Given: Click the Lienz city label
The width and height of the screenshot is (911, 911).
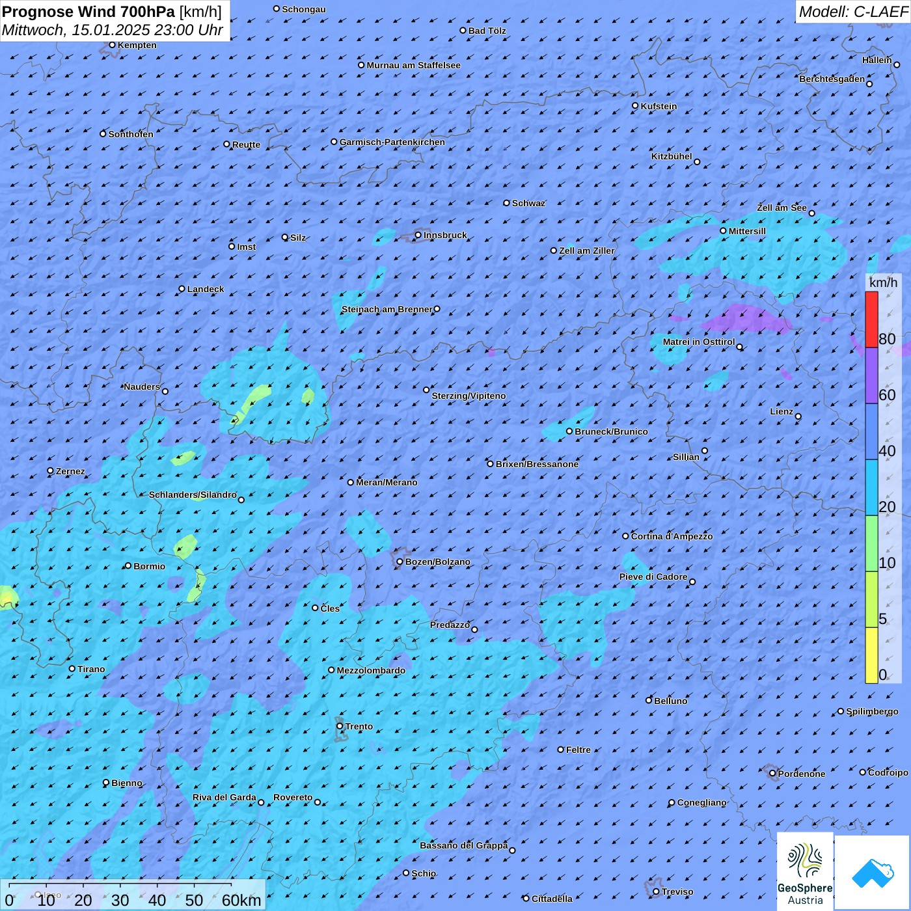Looking at the screenshot, I should coord(782,411).
